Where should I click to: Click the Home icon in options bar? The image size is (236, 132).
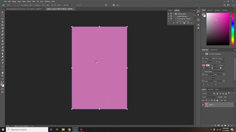point(3,5)
